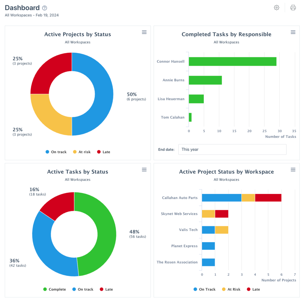Image resolution: width=306 pixels, height=302 pixels.
Task: Click Callahan Auto Parts blue On Track segment
Action: click(222, 198)
